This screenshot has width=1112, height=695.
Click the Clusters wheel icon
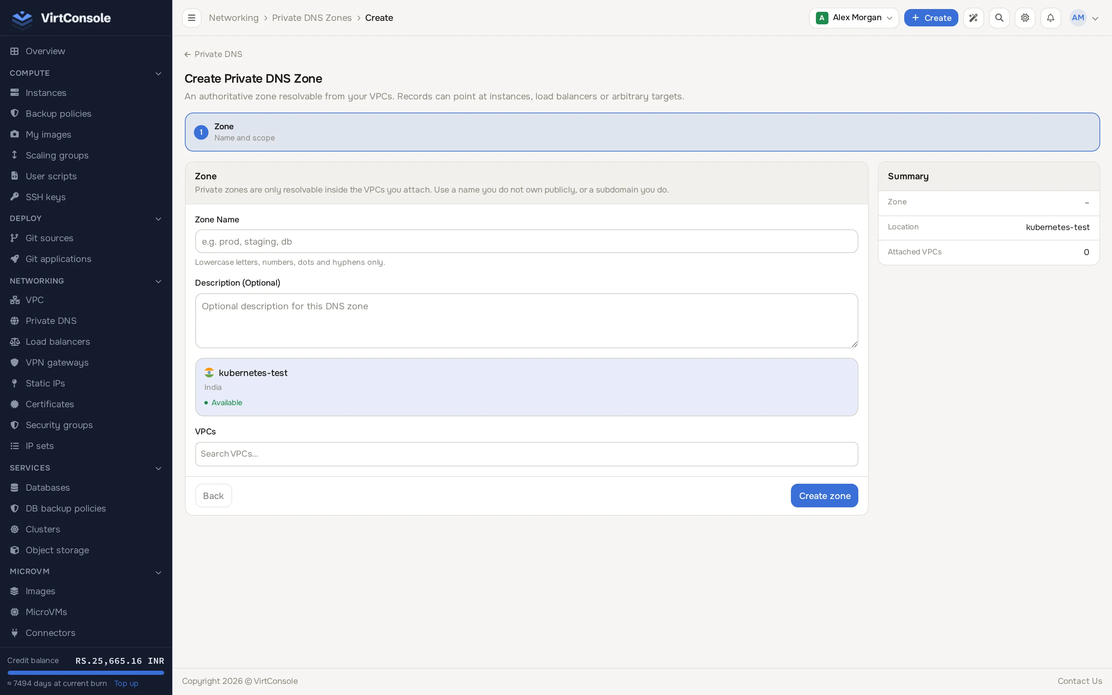15,529
